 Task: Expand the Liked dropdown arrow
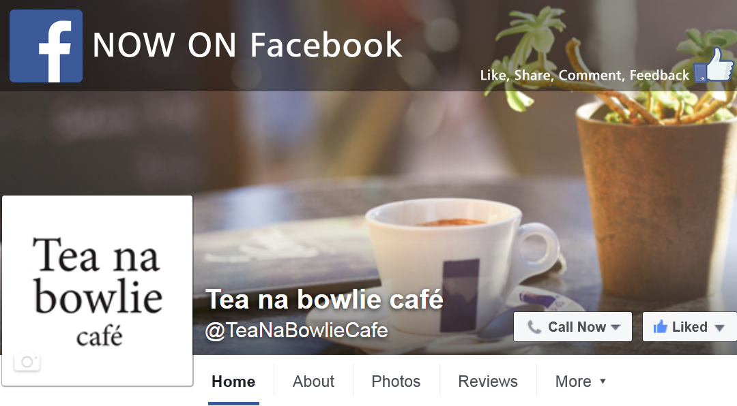[719, 328]
